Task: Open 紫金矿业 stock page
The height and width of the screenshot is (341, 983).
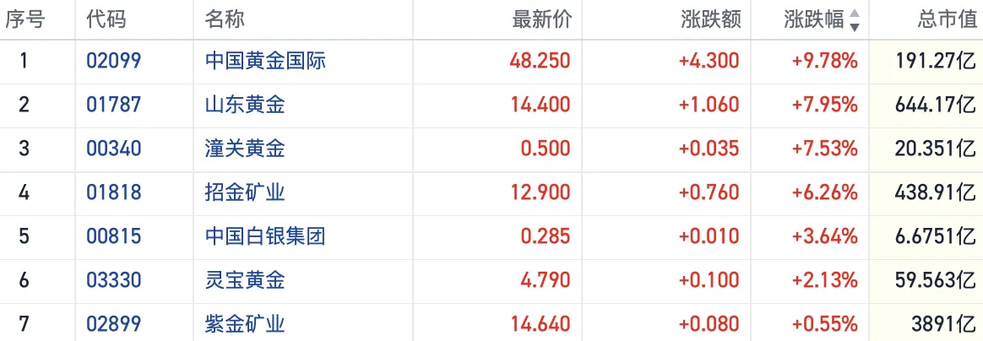Action: click(x=245, y=323)
